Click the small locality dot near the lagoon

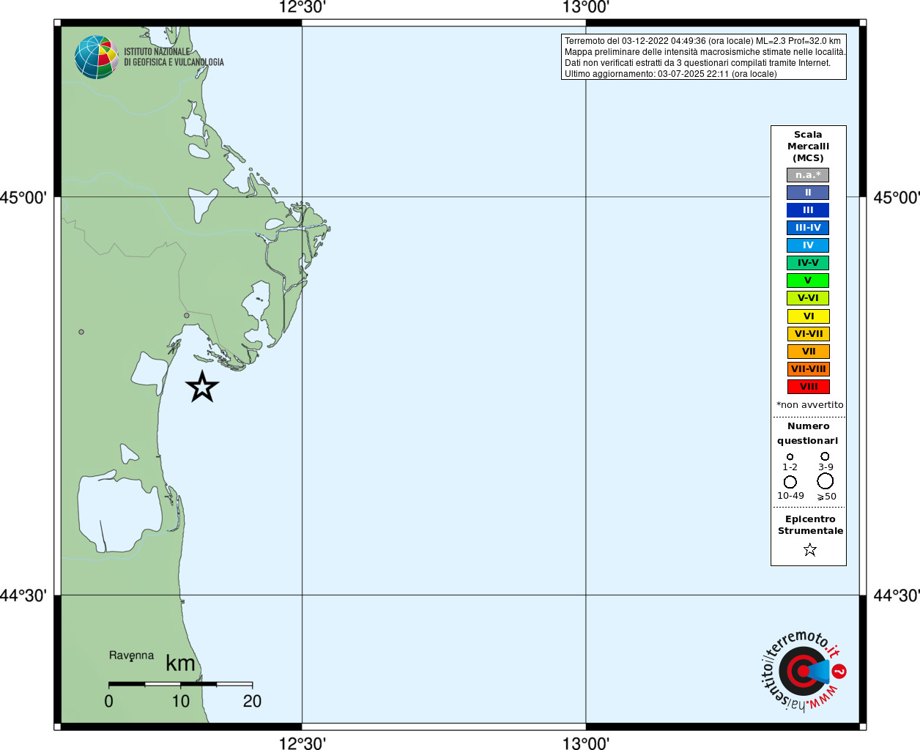click(x=187, y=316)
